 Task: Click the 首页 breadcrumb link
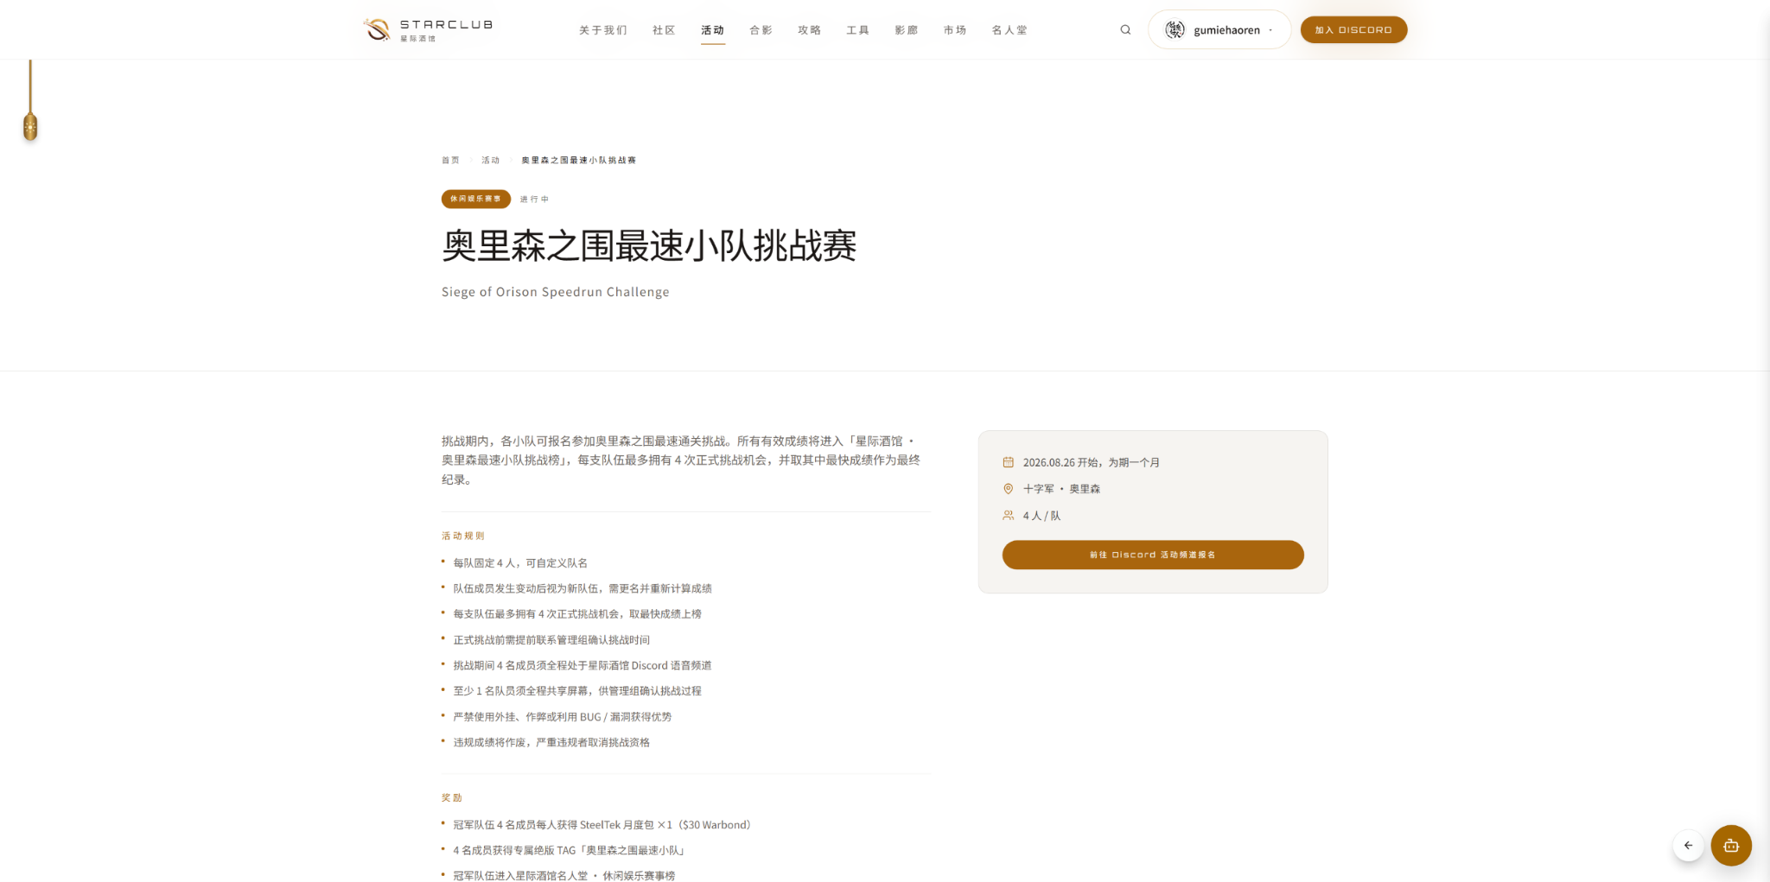coord(450,160)
